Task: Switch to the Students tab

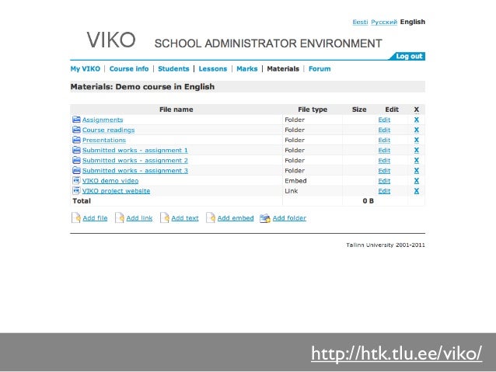Action: point(173,68)
